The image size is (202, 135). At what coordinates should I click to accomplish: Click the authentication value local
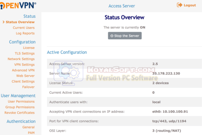click(x=156, y=102)
